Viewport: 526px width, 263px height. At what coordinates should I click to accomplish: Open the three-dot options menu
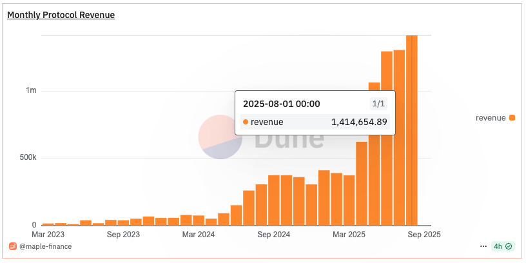pos(483,246)
